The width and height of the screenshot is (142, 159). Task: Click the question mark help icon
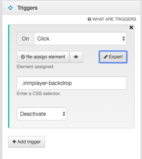point(89,19)
